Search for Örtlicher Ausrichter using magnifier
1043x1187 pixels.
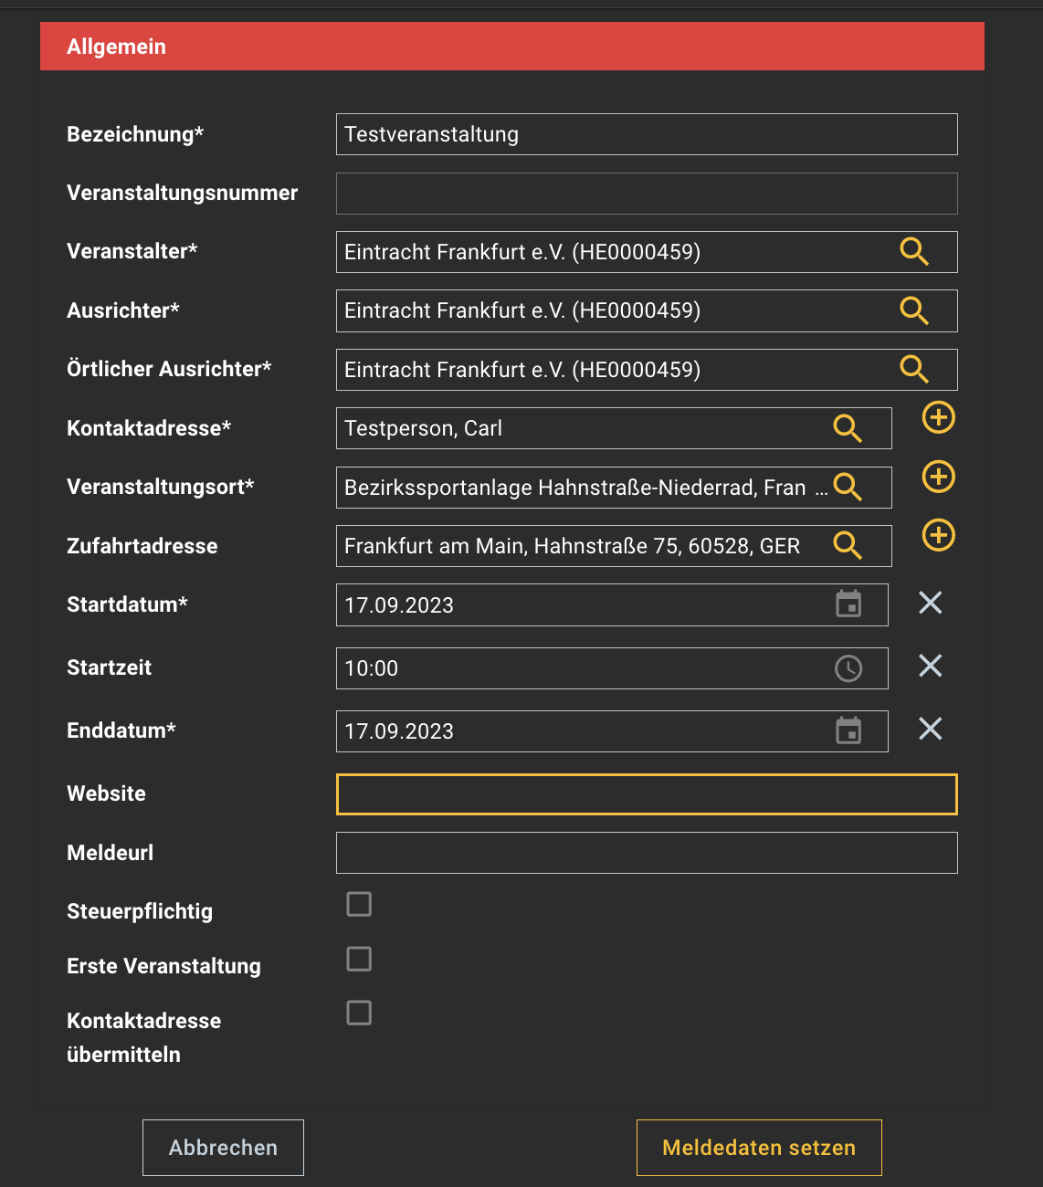coord(913,369)
